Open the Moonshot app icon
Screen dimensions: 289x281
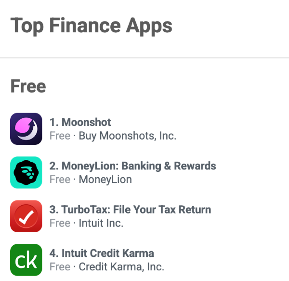[26, 129]
